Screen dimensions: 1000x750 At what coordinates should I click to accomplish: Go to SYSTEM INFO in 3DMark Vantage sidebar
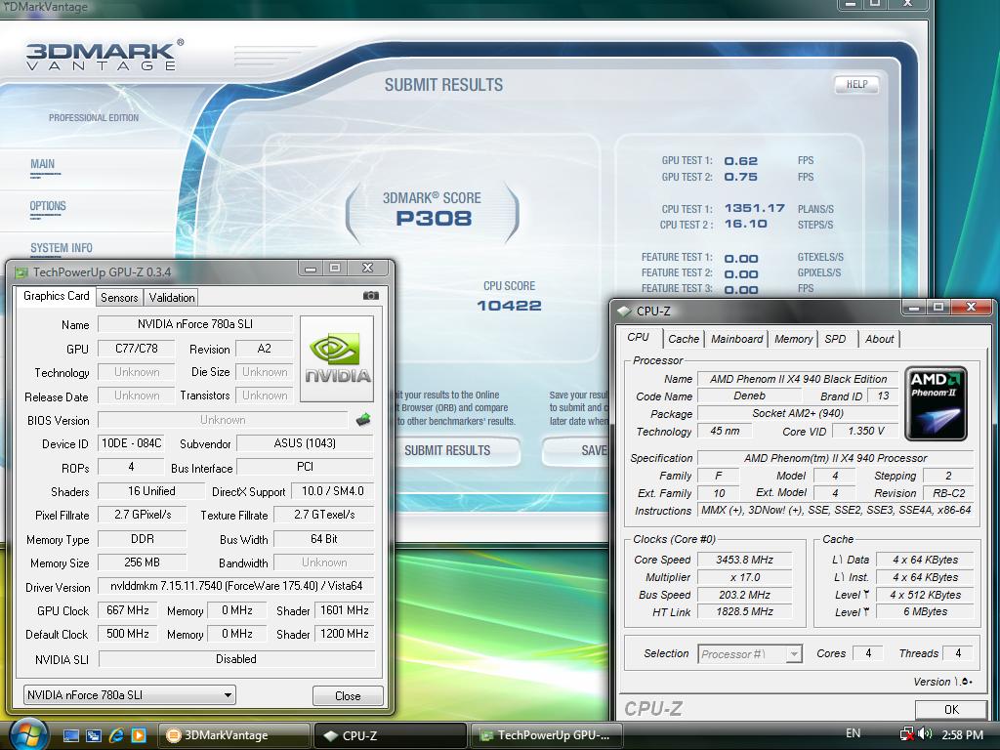tap(62, 248)
